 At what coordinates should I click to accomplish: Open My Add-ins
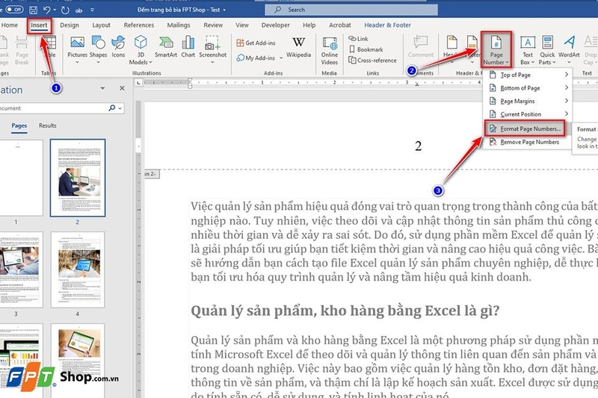click(256, 58)
